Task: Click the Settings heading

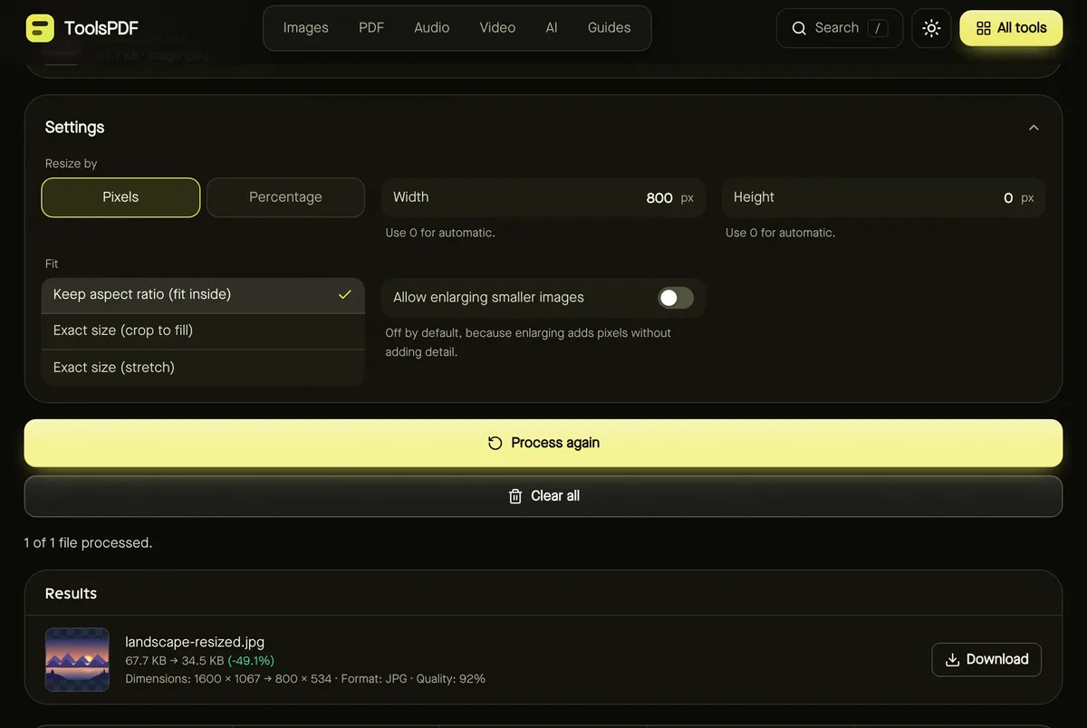Action: click(x=74, y=127)
